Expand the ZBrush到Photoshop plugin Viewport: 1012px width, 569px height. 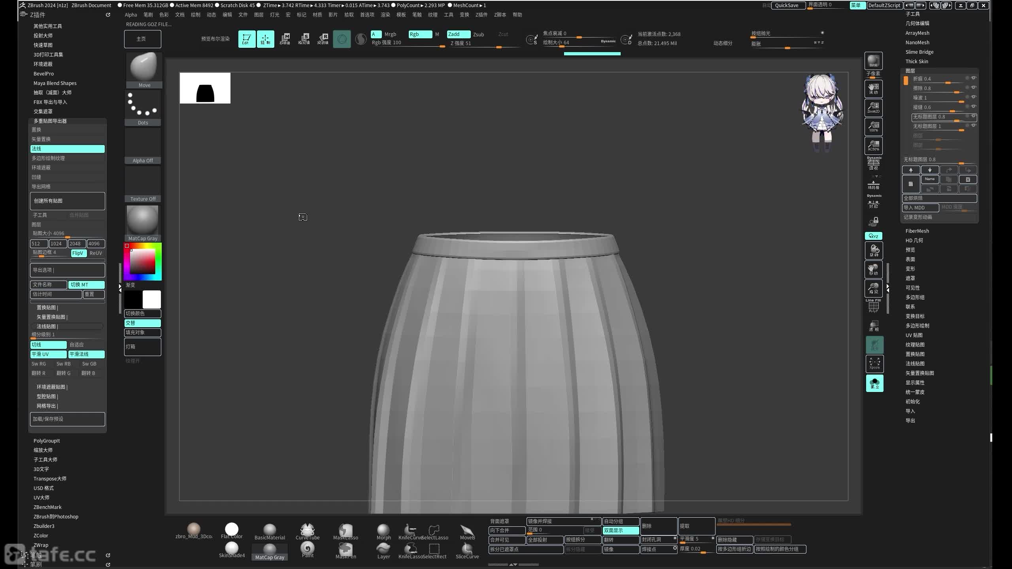coord(56,517)
